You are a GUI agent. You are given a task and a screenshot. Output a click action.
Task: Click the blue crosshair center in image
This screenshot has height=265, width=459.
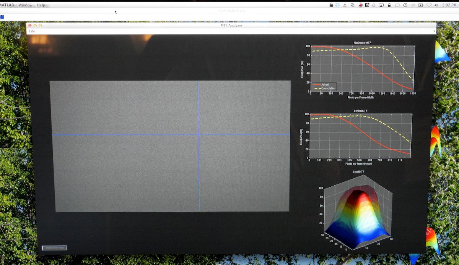click(x=199, y=134)
